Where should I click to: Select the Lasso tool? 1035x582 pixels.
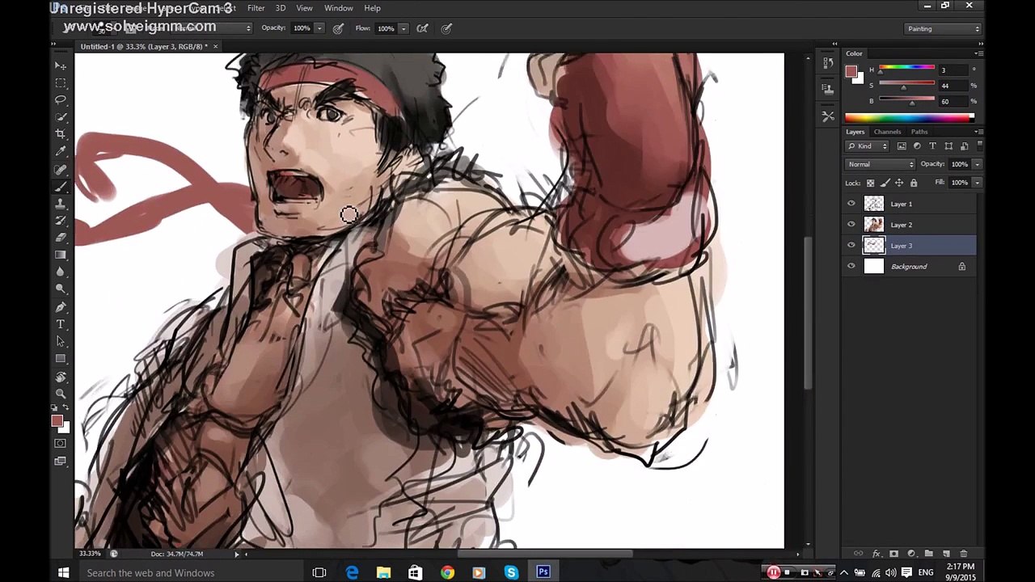click(x=61, y=99)
